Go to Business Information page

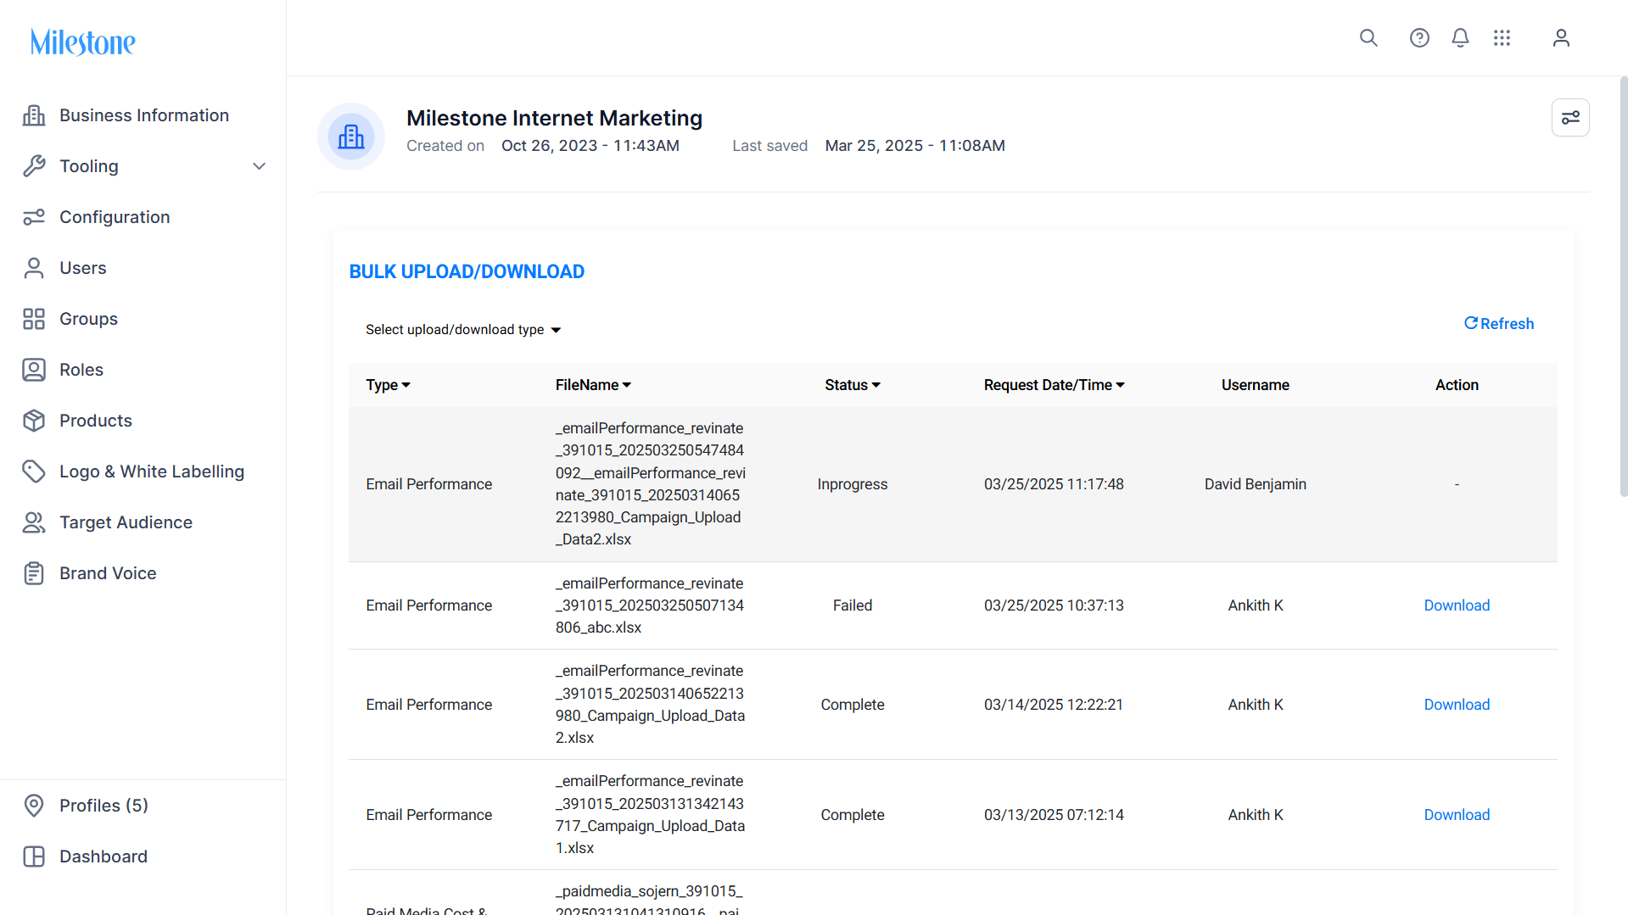tap(143, 115)
